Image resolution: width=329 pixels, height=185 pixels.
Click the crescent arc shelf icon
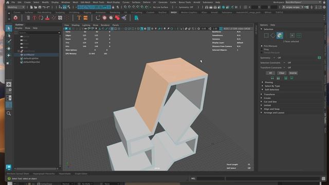tap(98, 18)
